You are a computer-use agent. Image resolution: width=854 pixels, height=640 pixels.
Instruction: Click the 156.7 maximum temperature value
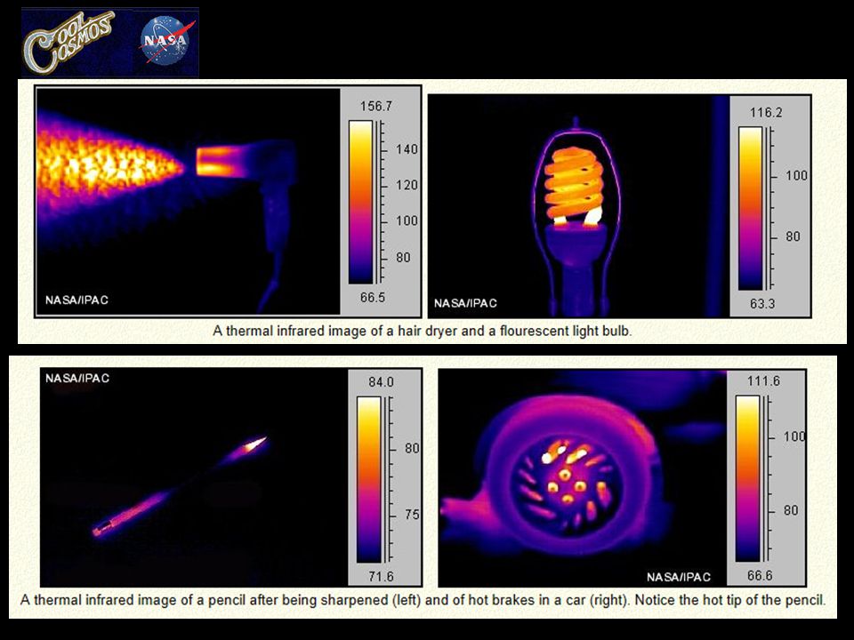(375, 106)
